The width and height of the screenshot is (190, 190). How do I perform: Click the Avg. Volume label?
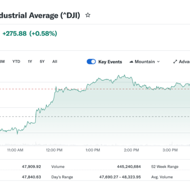[x=162, y=177]
